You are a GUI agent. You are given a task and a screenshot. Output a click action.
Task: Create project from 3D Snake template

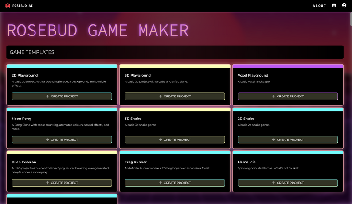pyautogui.click(x=175, y=140)
